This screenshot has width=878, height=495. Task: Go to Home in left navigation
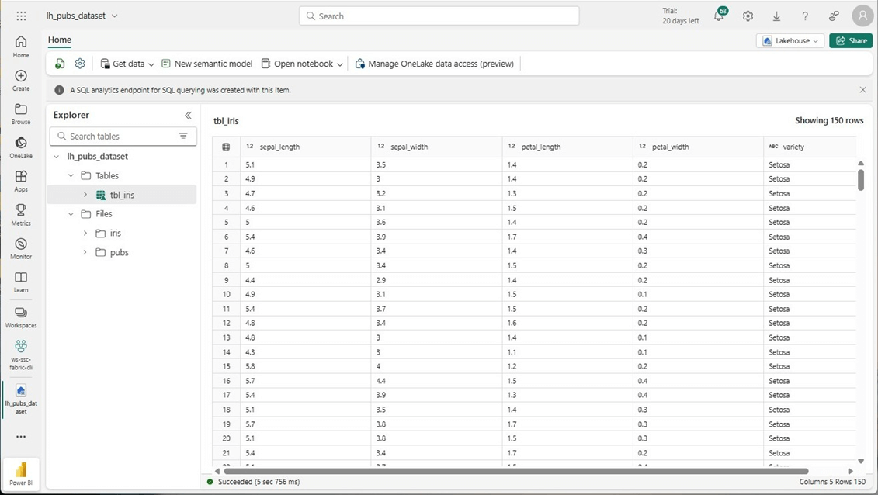click(21, 47)
